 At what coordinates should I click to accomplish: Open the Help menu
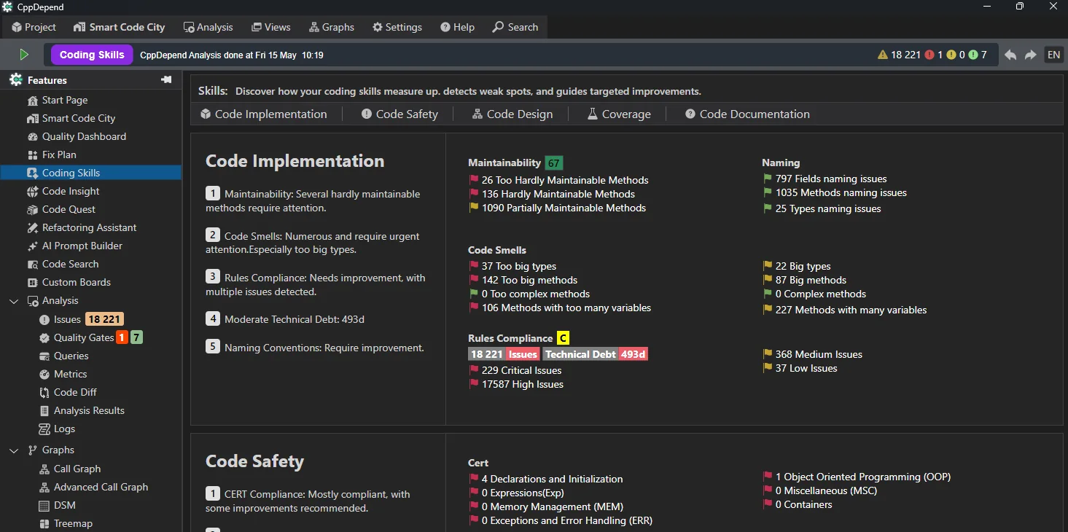coord(457,27)
